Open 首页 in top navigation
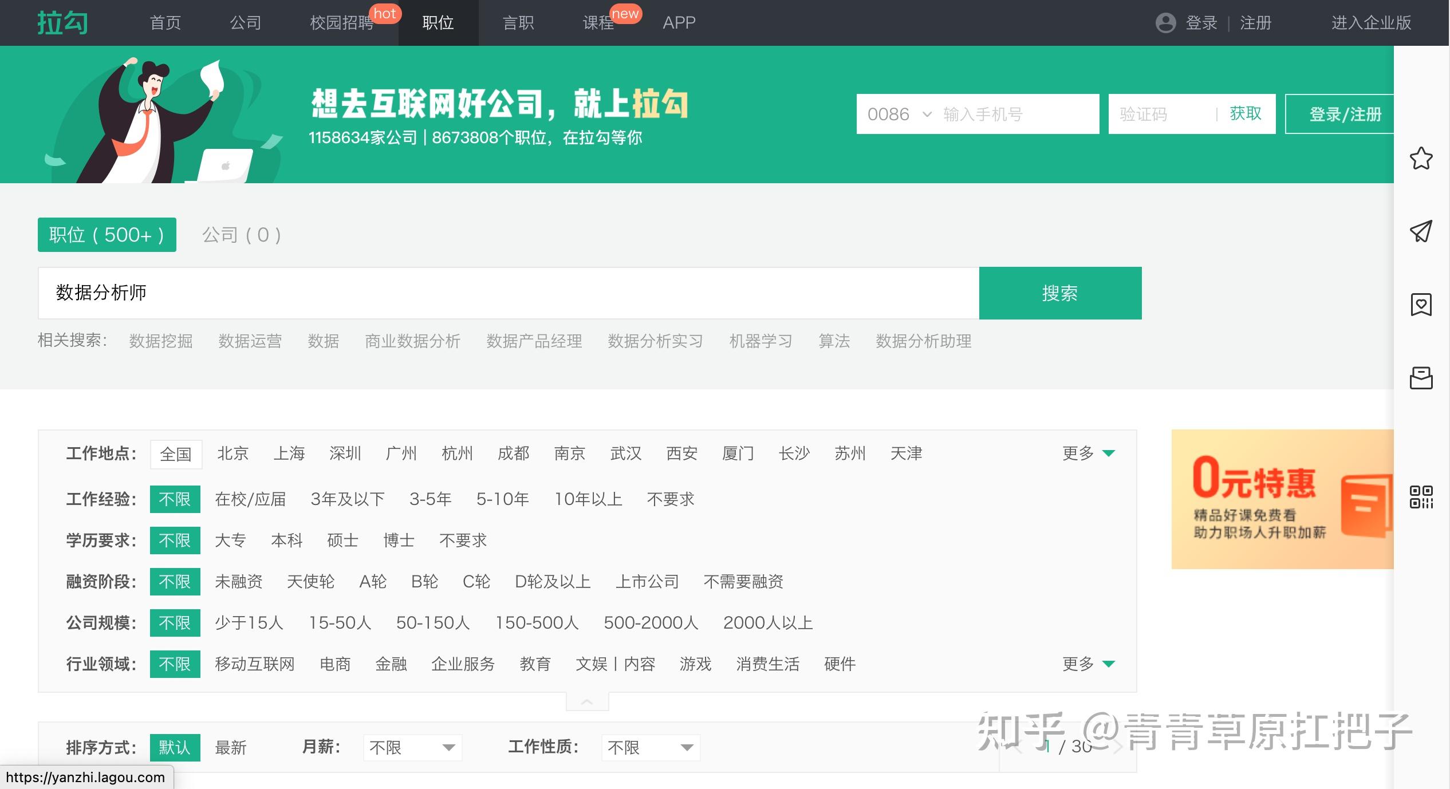Screen dimensions: 1450x789 [x=166, y=23]
